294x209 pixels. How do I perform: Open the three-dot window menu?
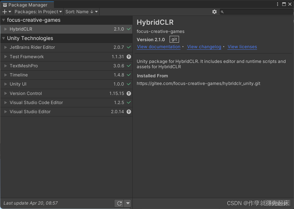[x=277, y=4]
